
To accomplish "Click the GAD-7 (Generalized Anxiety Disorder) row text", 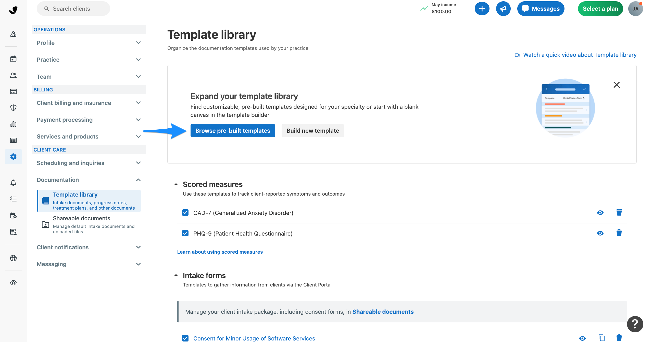I will tap(243, 213).
